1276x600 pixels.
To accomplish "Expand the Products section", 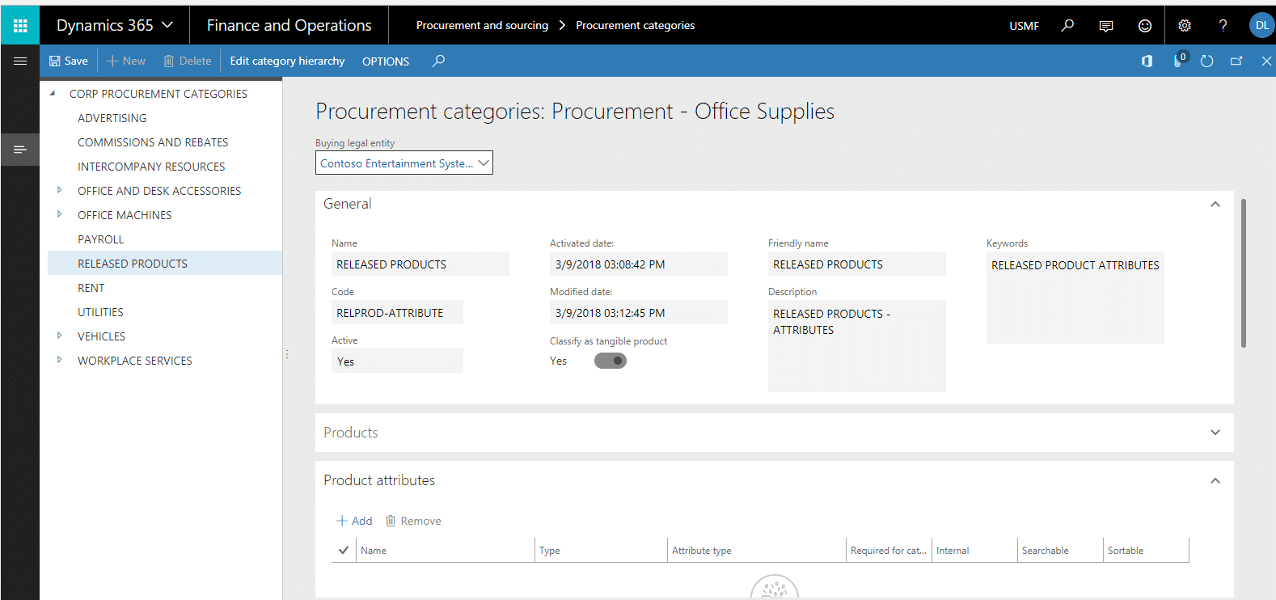I will [x=1215, y=433].
